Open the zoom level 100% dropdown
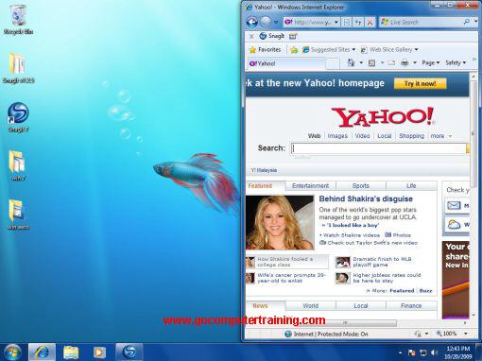Viewport: 482px width, 361px height. click(466, 334)
